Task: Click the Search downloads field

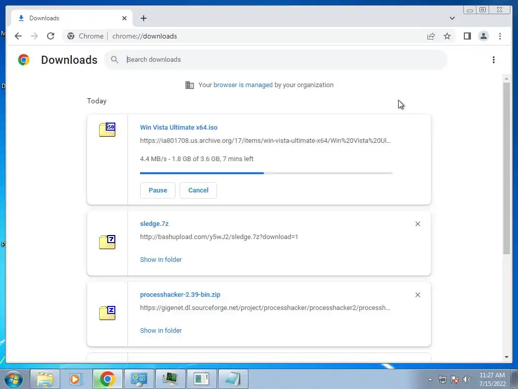Action: tap(276, 60)
